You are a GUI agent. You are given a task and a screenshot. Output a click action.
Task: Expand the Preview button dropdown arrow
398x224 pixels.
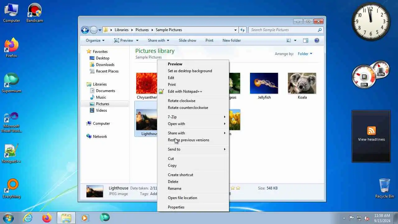tap(137, 40)
